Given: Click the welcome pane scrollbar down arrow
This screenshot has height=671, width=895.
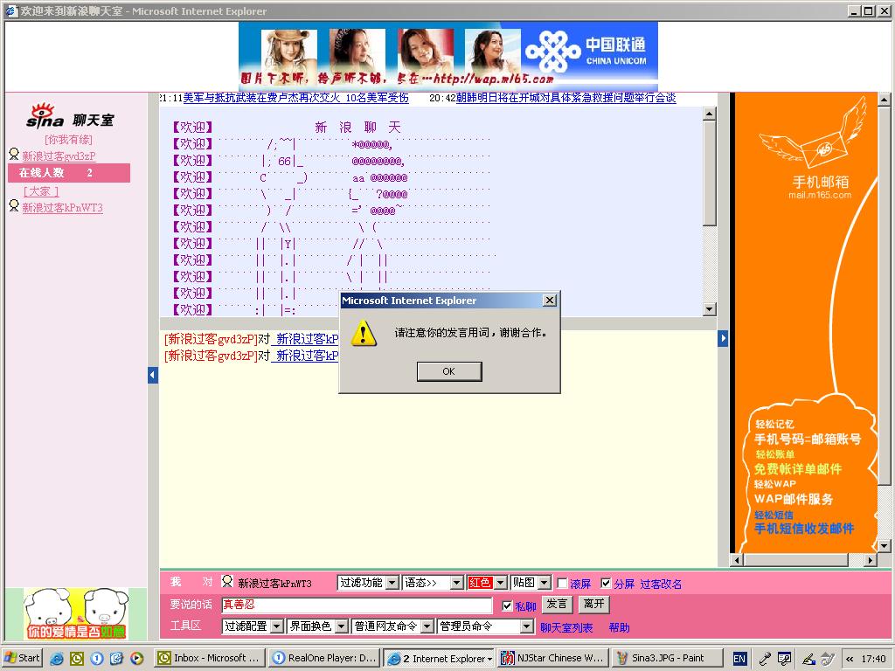Looking at the screenshot, I should [709, 309].
